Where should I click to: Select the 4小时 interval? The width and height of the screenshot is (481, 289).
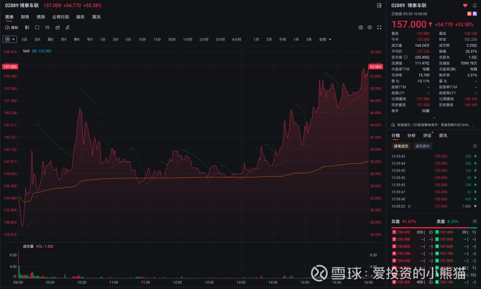(x=236, y=40)
